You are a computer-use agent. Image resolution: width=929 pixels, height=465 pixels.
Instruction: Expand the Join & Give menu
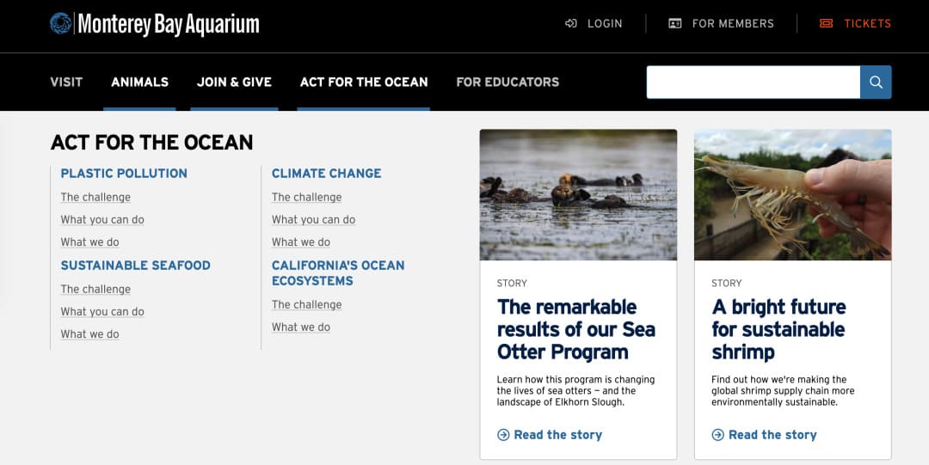234,82
